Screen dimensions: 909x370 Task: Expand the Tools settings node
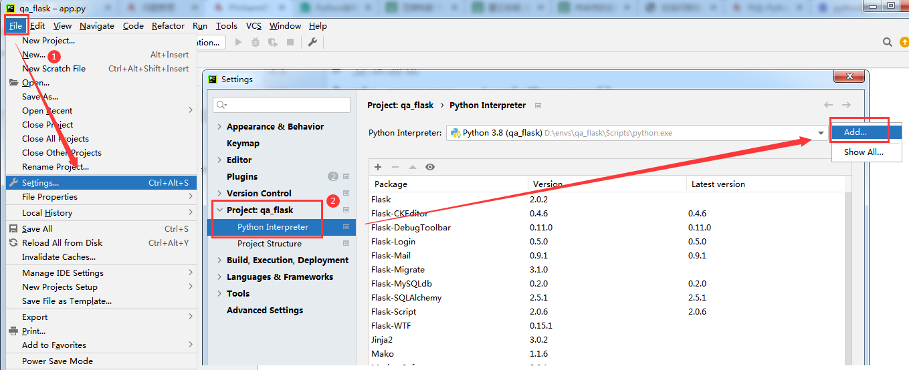click(219, 293)
